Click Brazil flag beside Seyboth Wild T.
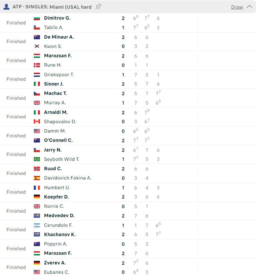256x276 pixels. tap(37, 159)
